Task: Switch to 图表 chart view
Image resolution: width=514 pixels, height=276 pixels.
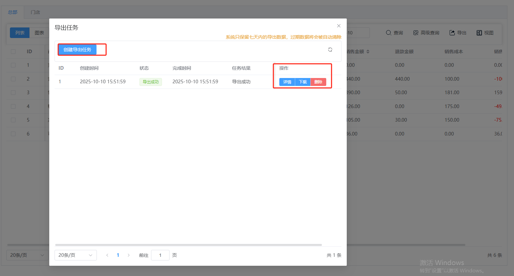Action: 39,33
